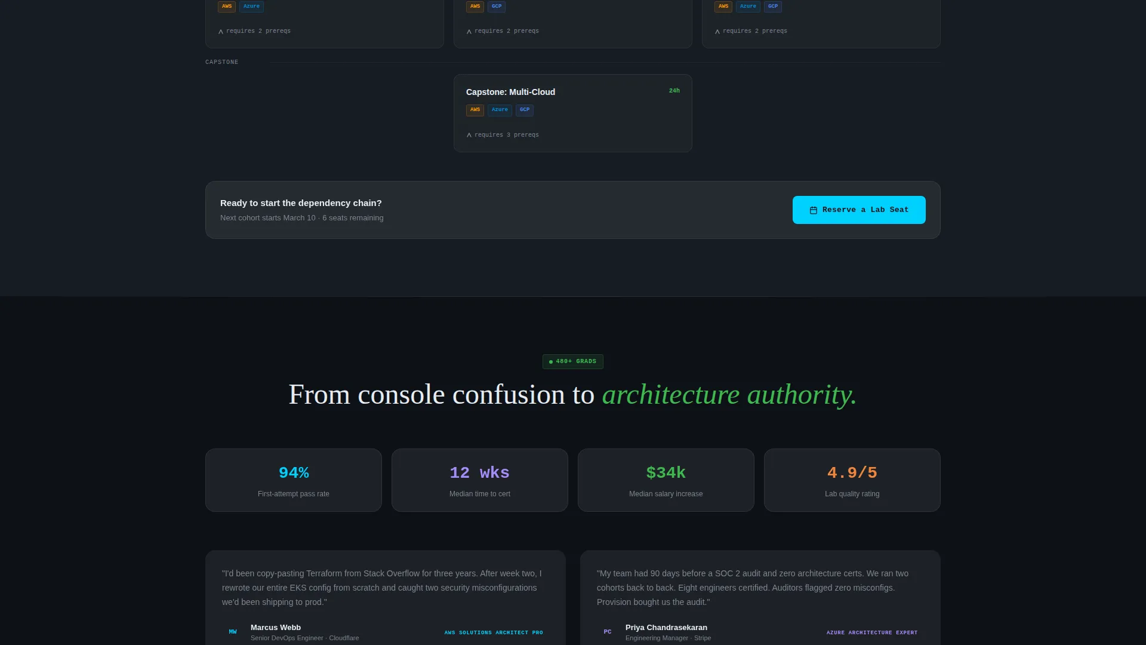Click Marcus Webb's Terraform testimonial quote
Image resolution: width=1146 pixels, height=645 pixels.
point(382,588)
